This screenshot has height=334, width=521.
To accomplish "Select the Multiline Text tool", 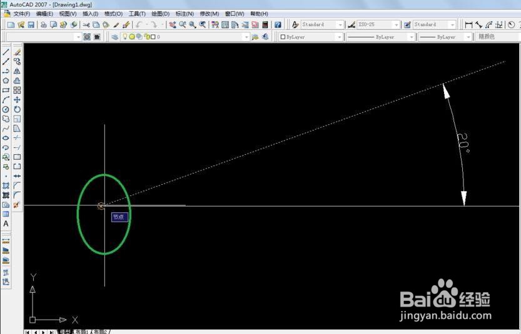I will (6, 224).
